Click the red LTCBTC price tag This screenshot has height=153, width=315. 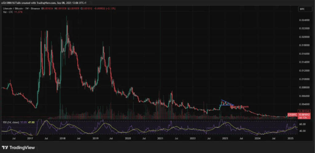tap(292, 115)
